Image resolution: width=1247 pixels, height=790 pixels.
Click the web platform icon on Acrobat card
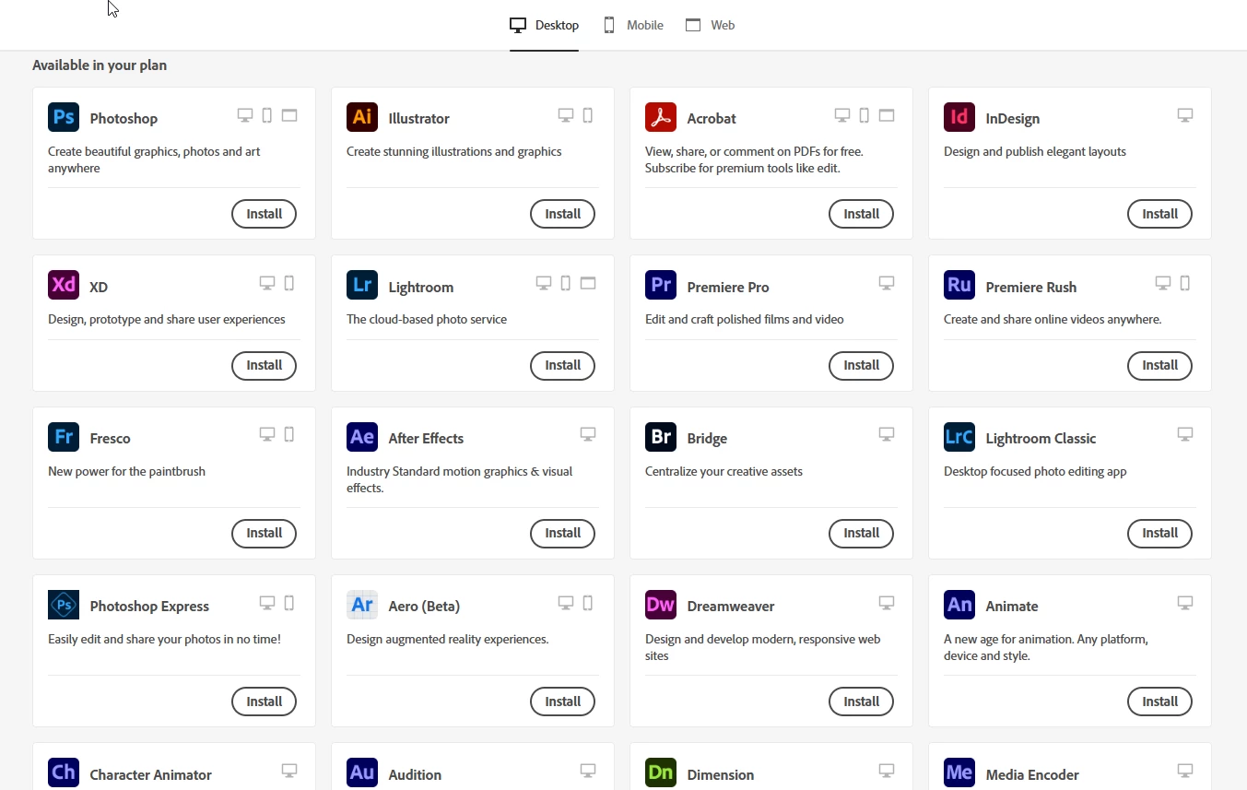(887, 115)
